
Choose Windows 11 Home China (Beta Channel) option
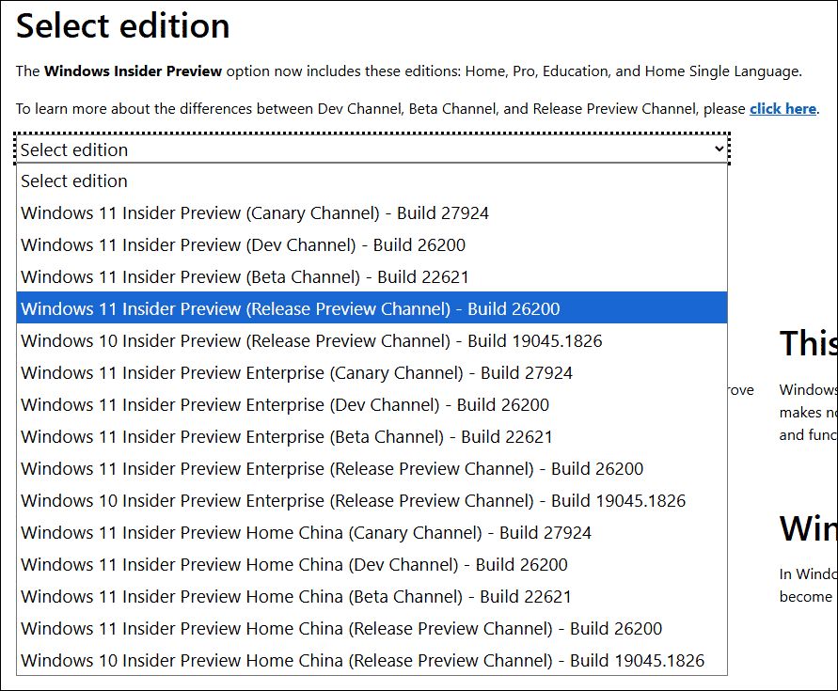(x=372, y=596)
